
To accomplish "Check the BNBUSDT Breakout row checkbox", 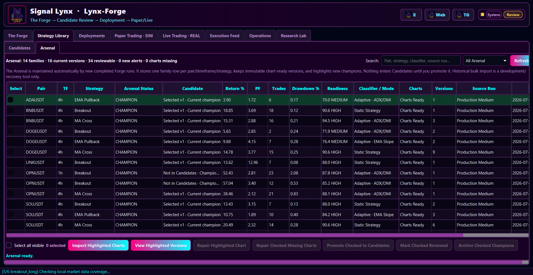I will click(x=11, y=110).
